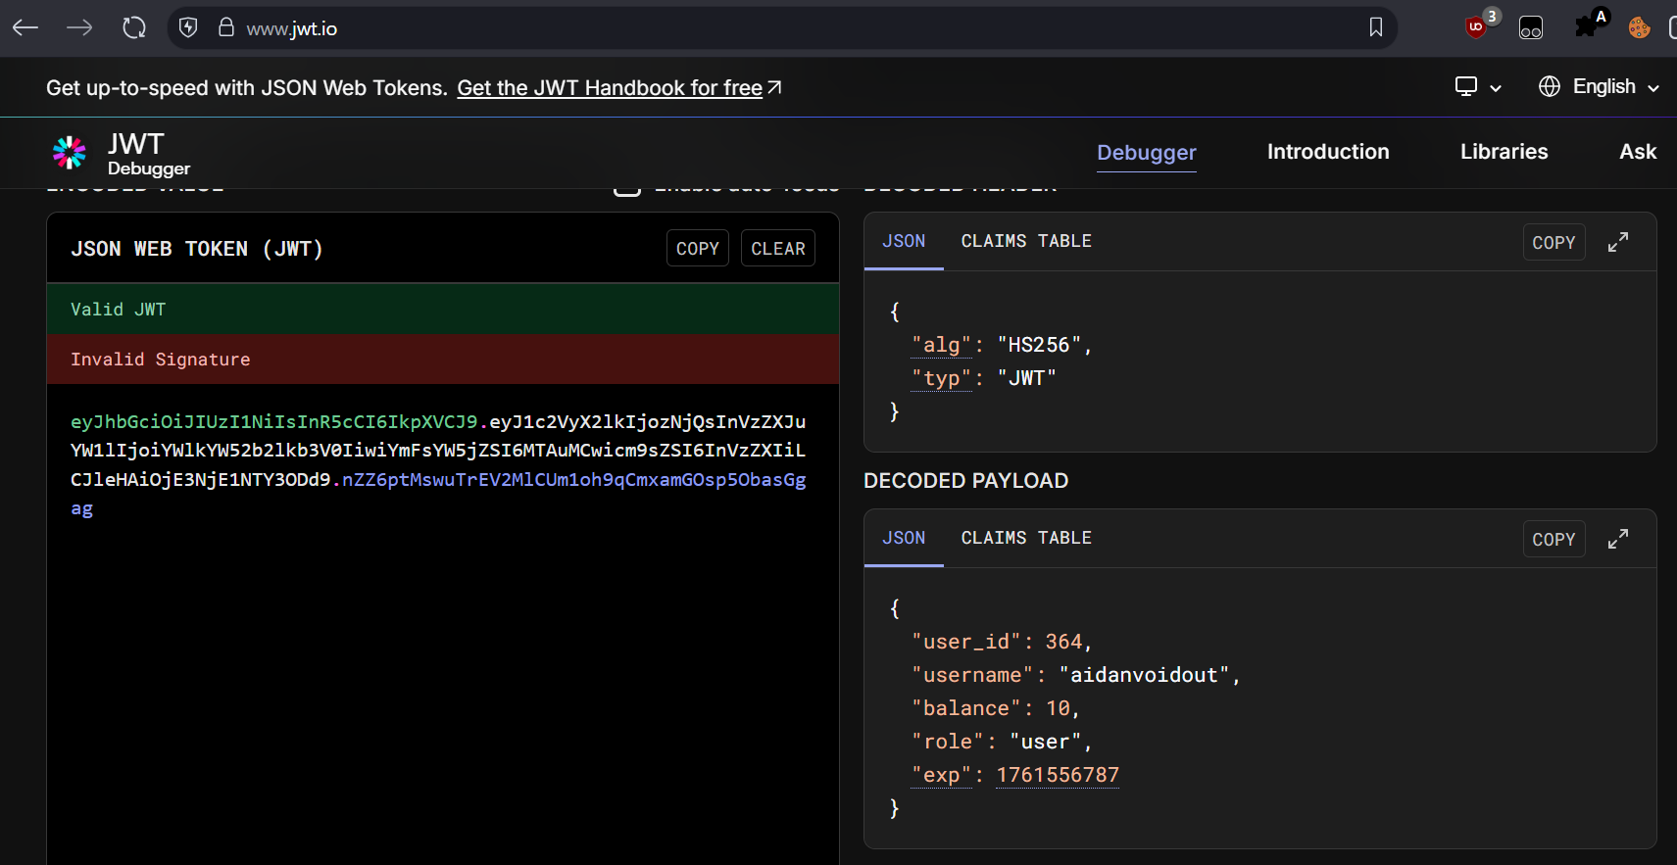
Task: Go to the Introduction page
Action: tap(1327, 152)
